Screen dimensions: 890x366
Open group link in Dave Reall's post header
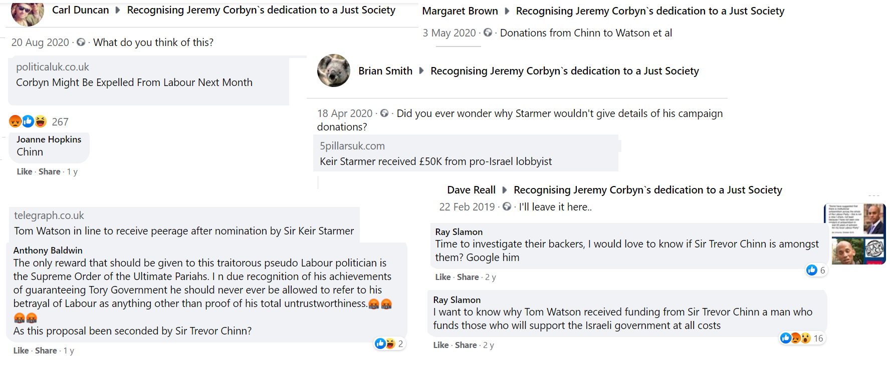[647, 190]
